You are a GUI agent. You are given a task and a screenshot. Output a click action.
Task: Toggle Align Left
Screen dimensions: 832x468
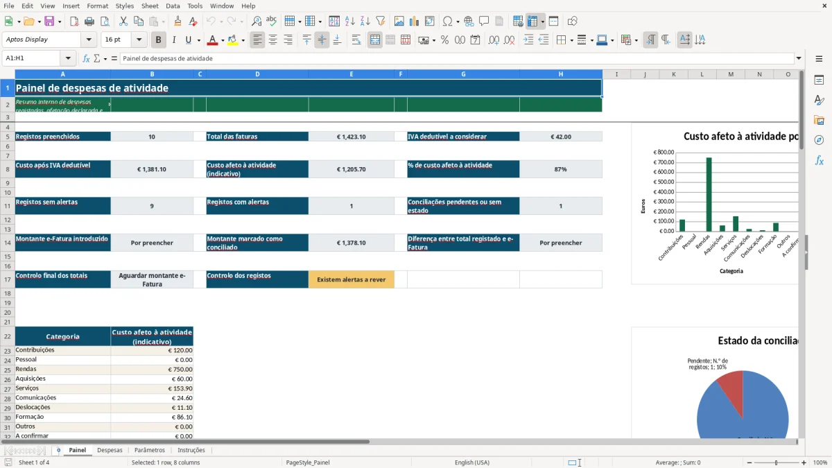tap(258, 40)
